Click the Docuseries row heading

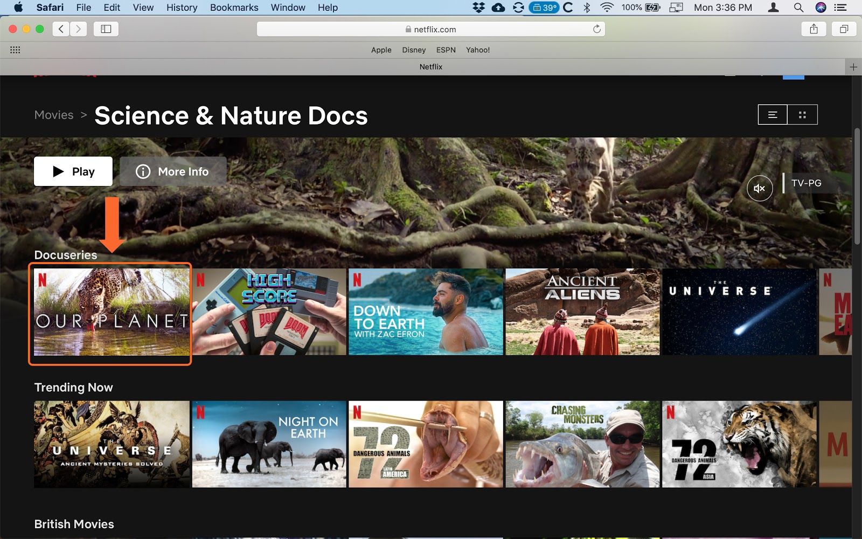point(66,255)
